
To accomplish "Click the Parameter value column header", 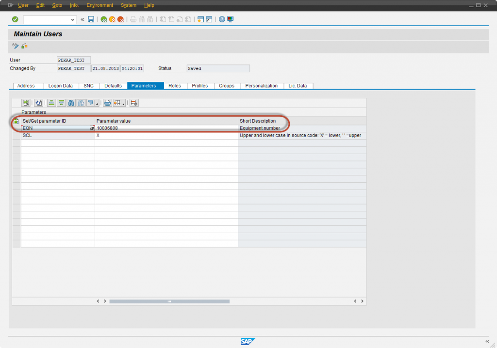I will point(166,121).
